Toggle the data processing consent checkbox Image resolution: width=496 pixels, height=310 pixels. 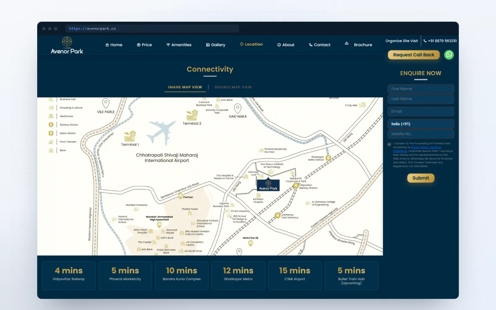coord(389,144)
